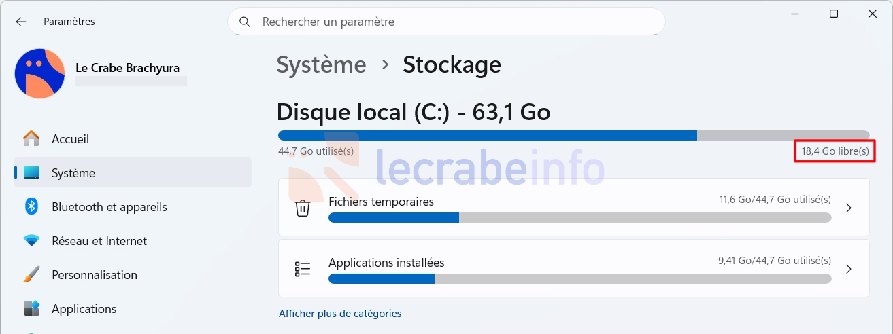
Task: Click the Bluetooth et appareils icon
Action: click(x=31, y=207)
